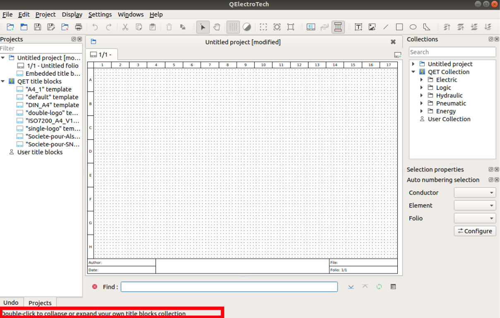Viewport: 500px width, 318px height.
Task: Expand the Electric collection folder
Action: (421, 80)
